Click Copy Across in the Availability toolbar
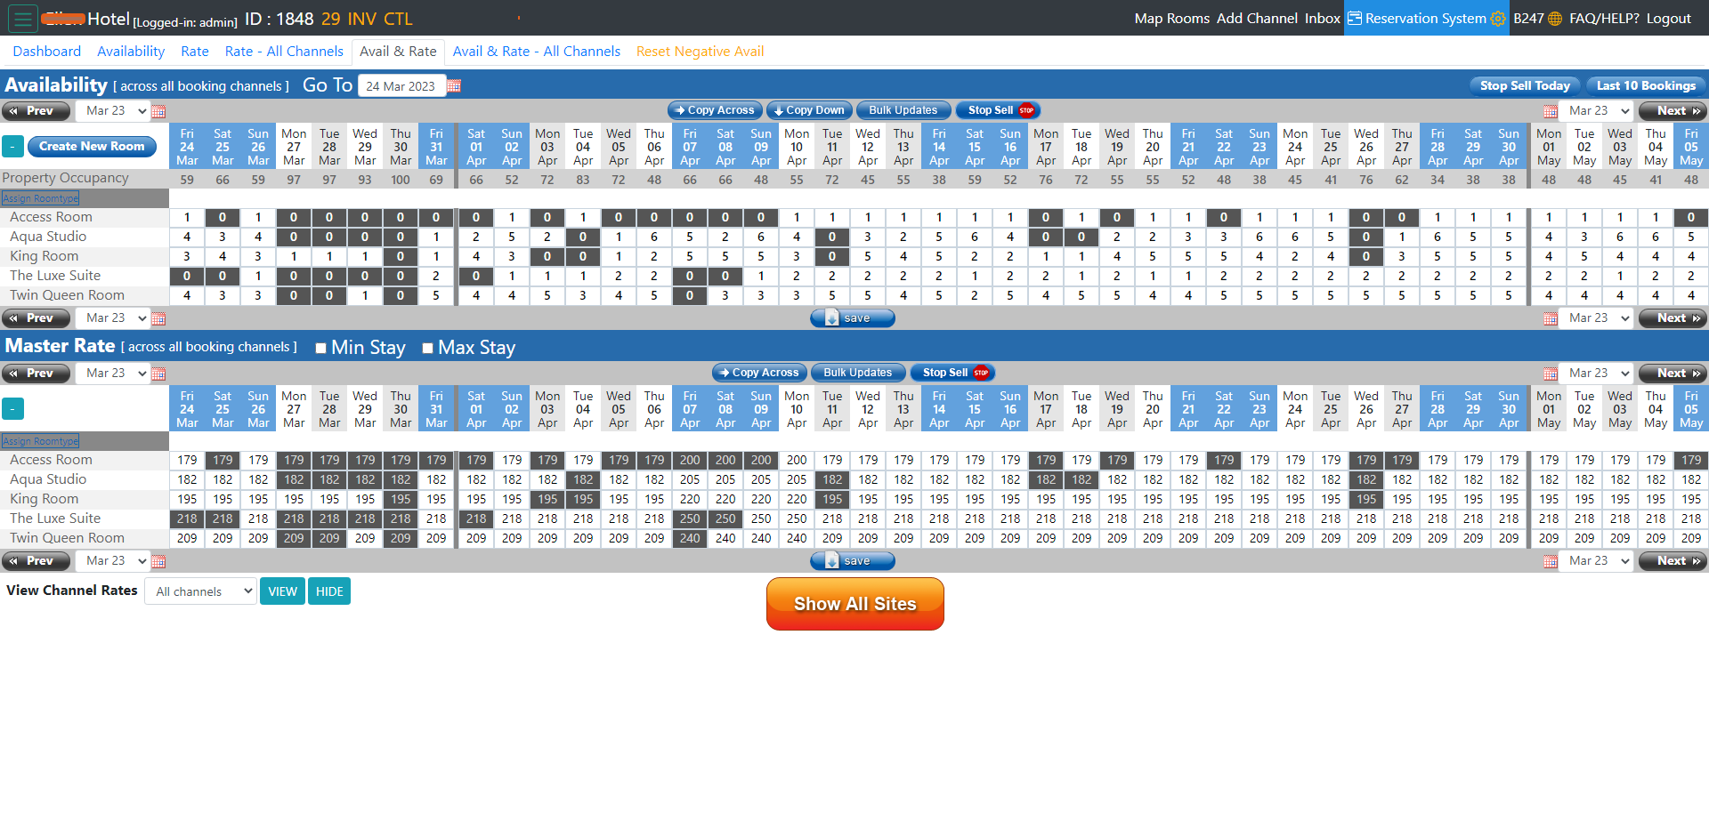This screenshot has width=1709, height=820. pos(715,110)
